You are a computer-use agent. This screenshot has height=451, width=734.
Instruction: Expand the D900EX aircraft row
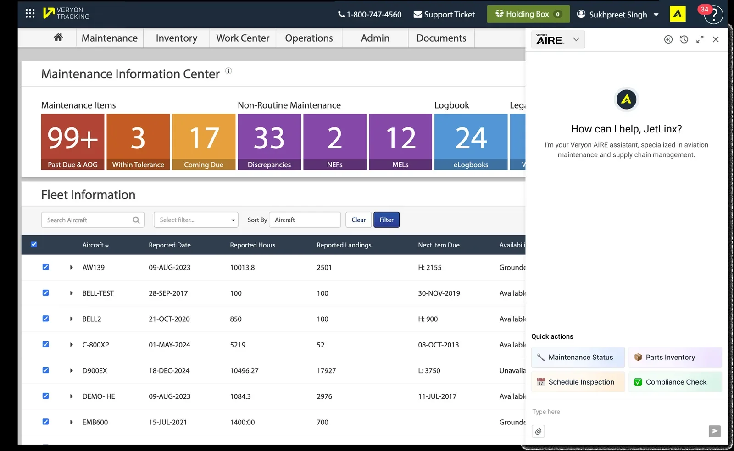coord(71,370)
